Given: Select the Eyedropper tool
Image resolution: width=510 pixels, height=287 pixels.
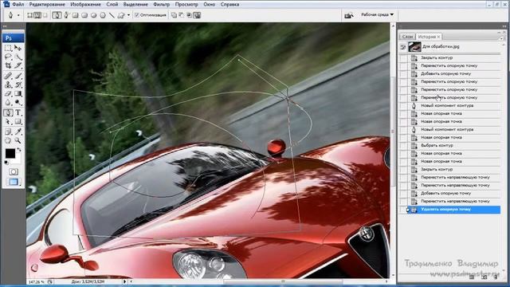Looking at the screenshot, I should tap(18, 132).
